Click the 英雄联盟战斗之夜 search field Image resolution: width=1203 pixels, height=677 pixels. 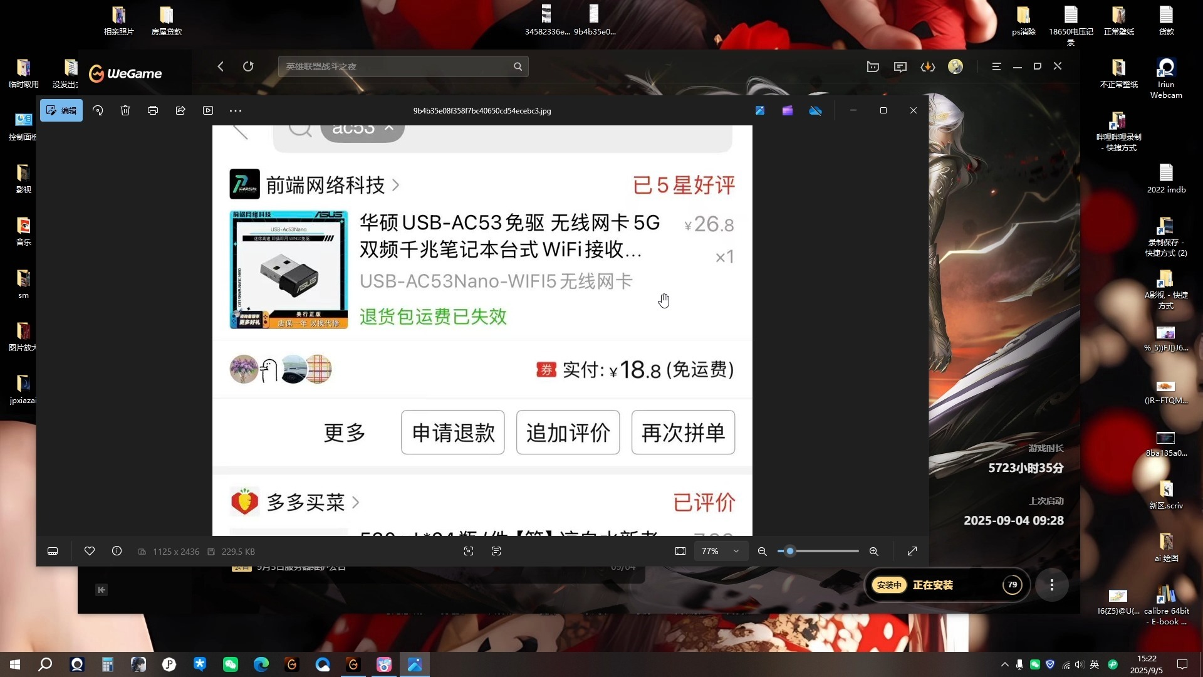(x=401, y=66)
